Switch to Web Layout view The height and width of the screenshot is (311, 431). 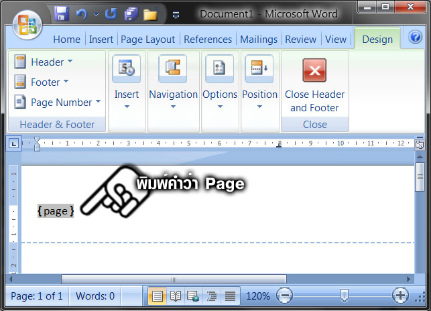pyautogui.click(x=193, y=296)
